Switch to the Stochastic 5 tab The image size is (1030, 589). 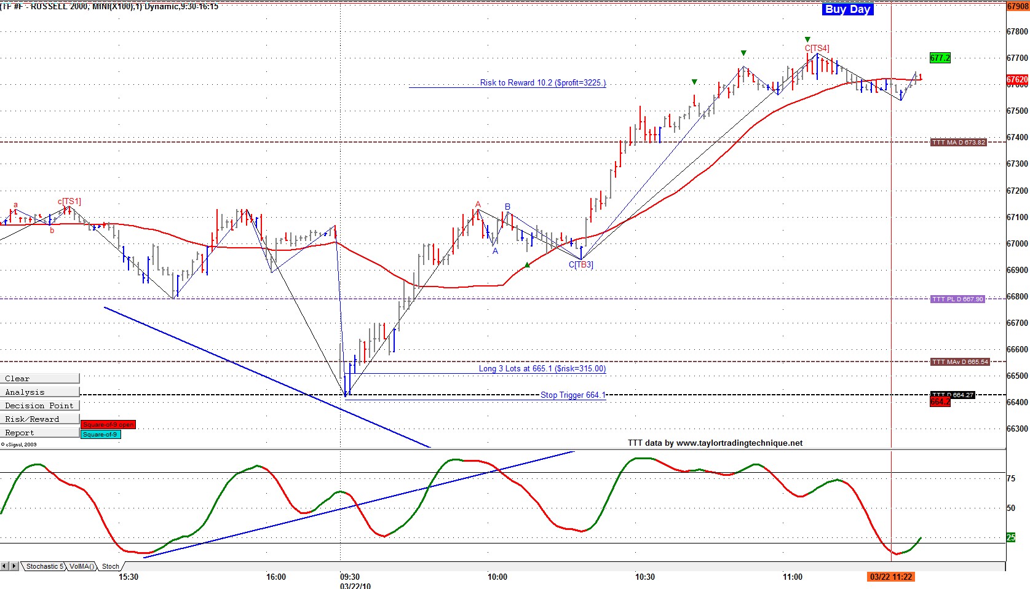tap(44, 566)
